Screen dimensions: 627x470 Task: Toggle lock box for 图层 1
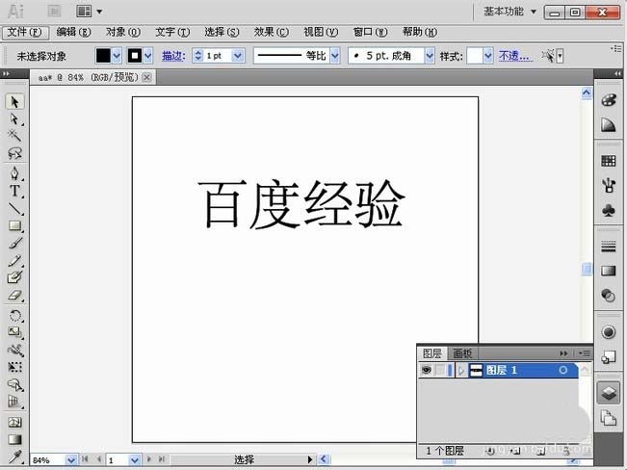tap(440, 370)
